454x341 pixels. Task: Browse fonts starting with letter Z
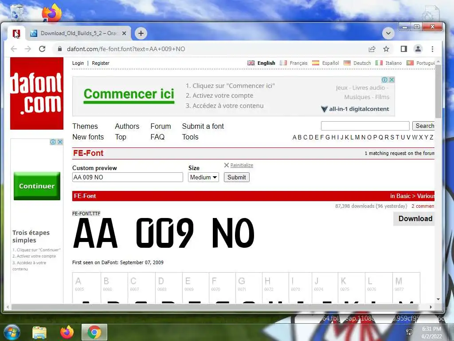pos(431,137)
